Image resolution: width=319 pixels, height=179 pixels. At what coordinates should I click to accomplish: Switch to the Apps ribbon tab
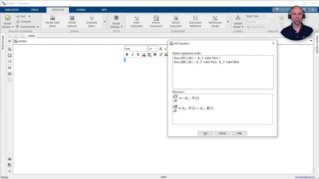click(104, 10)
